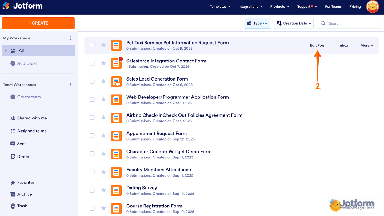The width and height of the screenshot is (384, 216).
Task: Click Edit Form for Pet Taxi Service
Action: coord(318,45)
